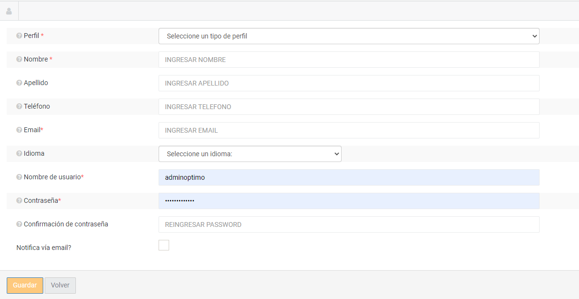
Task: Click the help icon beside Email
Action: click(19, 130)
